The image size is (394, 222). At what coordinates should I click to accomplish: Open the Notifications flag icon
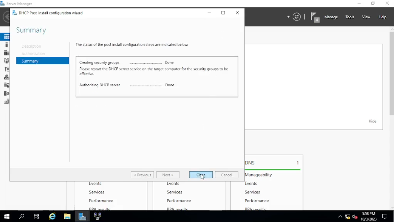click(x=314, y=17)
